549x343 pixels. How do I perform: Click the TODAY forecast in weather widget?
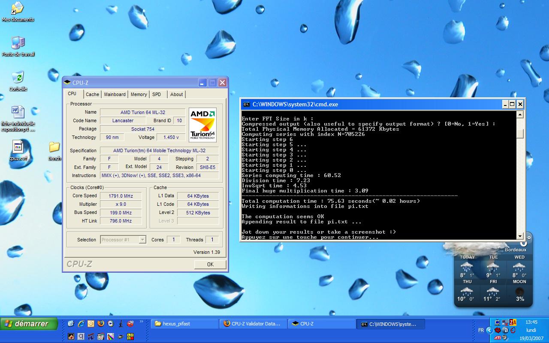[467, 268]
